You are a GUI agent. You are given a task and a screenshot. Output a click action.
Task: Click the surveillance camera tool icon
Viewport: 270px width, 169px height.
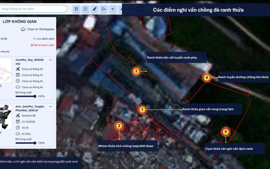[x=104, y=9]
